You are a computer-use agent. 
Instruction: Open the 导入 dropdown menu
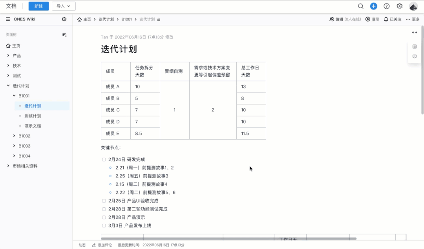point(63,6)
